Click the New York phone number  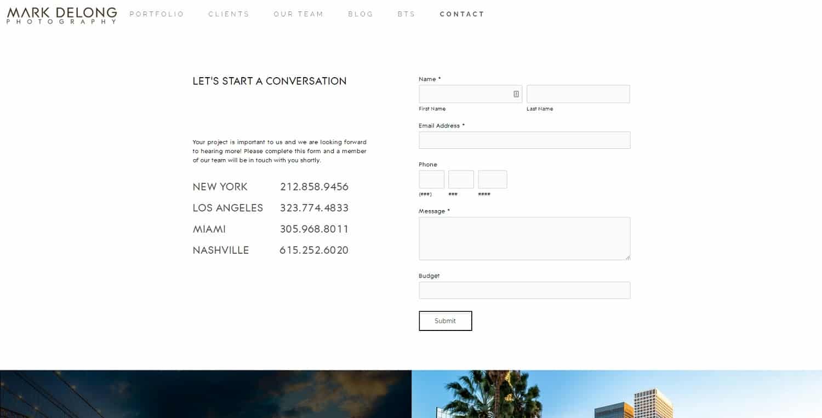click(x=314, y=187)
